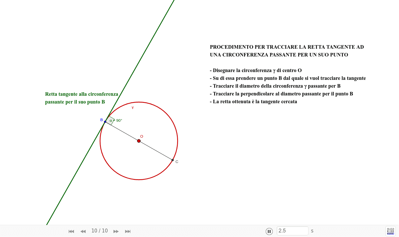399x237 pixels.
Task: Click the line 'Su di essa prendere un punto B'
Action: click(x=288, y=78)
